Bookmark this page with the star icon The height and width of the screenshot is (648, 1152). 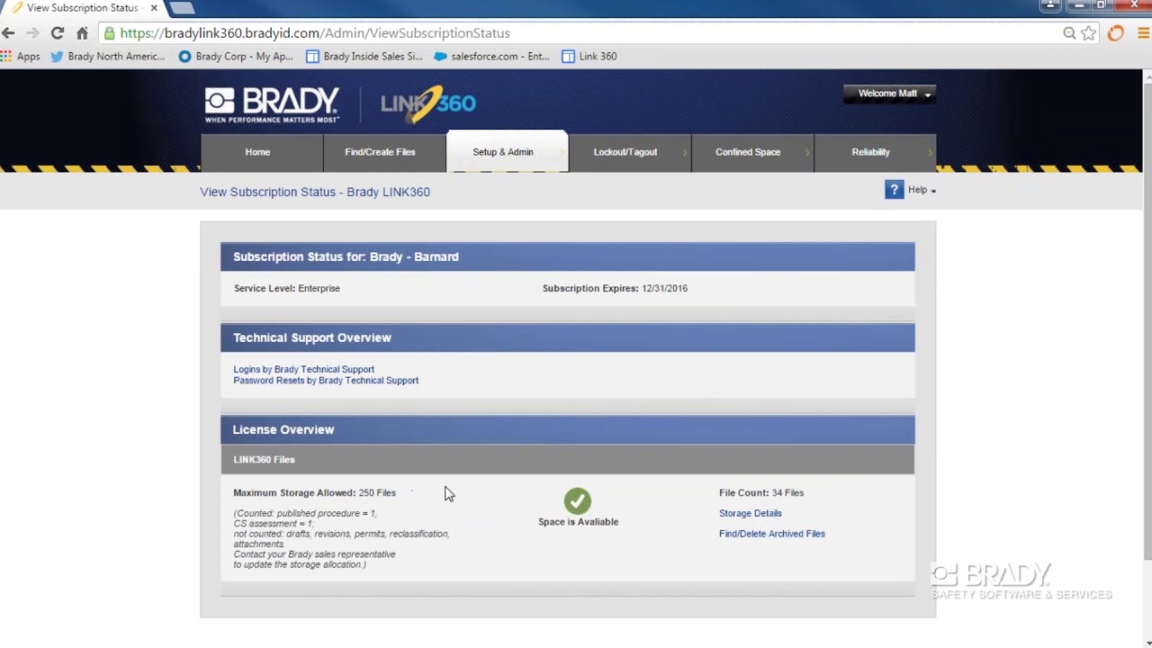(x=1089, y=33)
